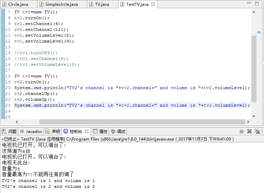Open the 声明 (Declaration) view tab
Viewport: 264px width, 193px height.
tap(53, 131)
